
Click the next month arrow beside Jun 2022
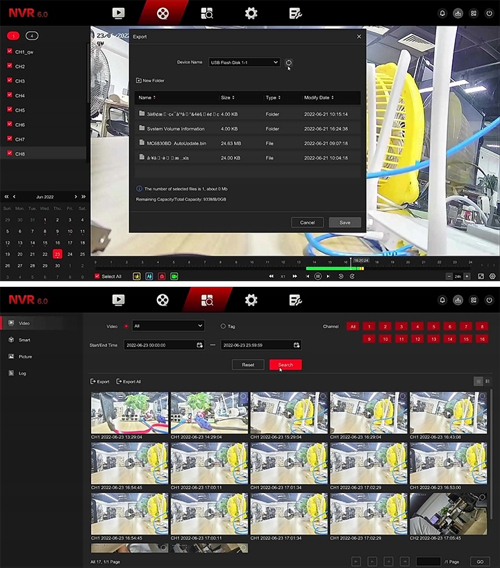pos(76,197)
